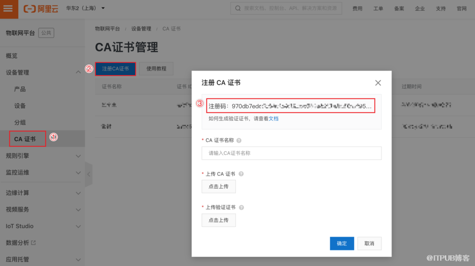This screenshot has height=266, width=475.
Task: Focus the CA 证书名称 input field
Action: [291, 153]
